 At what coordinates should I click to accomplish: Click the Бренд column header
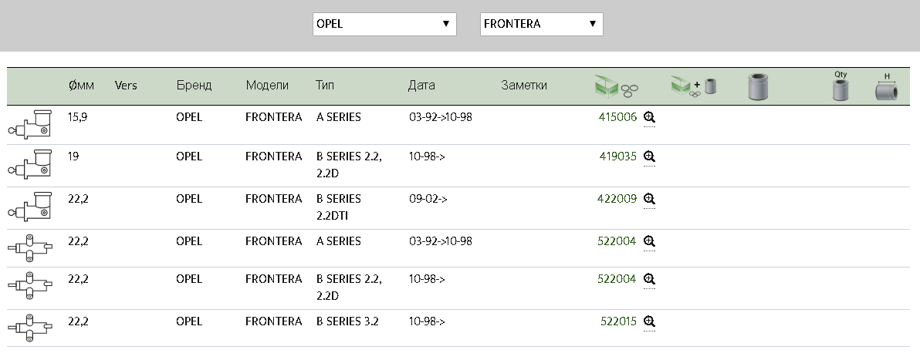[x=194, y=86]
